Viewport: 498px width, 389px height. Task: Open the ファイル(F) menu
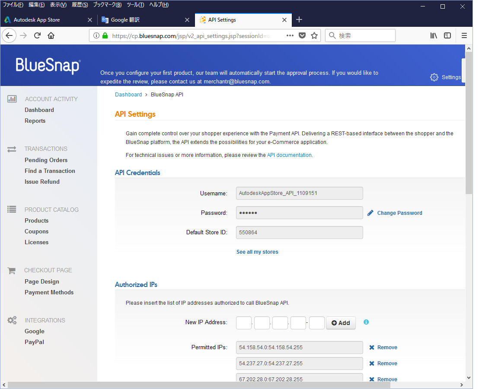pyautogui.click(x=13, y=5)
